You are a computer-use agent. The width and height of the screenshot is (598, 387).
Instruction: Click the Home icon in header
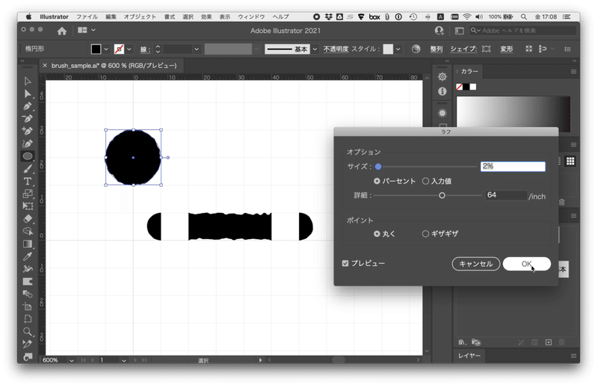coord(62,31)
